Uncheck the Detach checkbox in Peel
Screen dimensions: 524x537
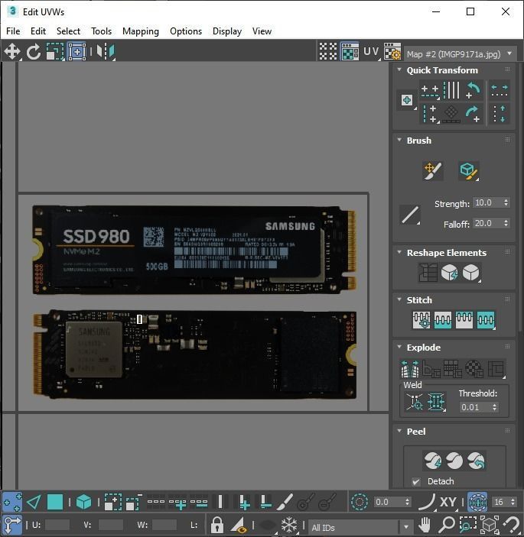tap(416, 481)
